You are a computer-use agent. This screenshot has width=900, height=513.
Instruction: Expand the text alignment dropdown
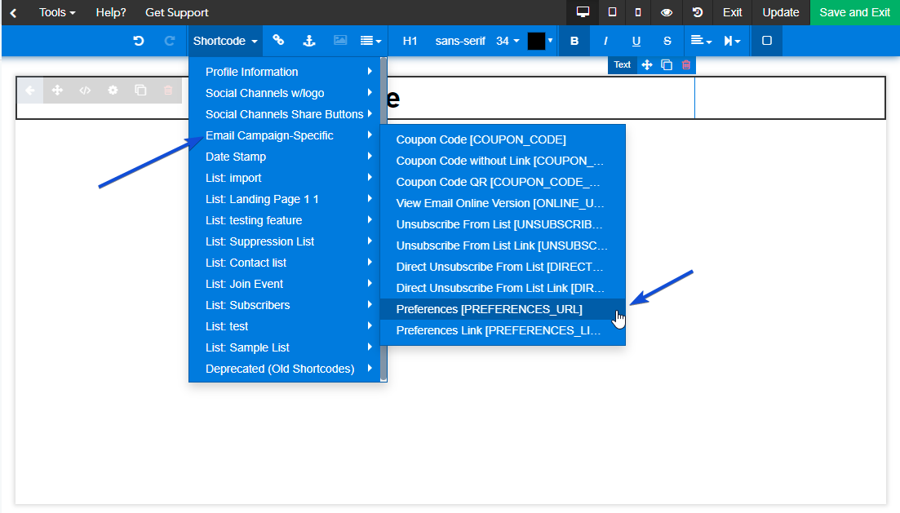coord(701,41)
